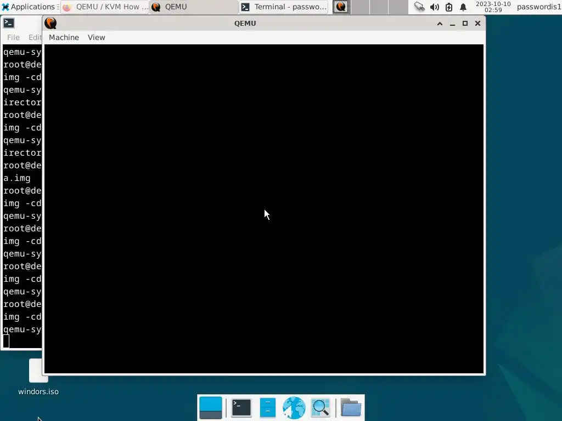The image size is (562, 421).
Task: Open the Application Finder magnifier icon in the dock
Action: [x=321, y=408]
